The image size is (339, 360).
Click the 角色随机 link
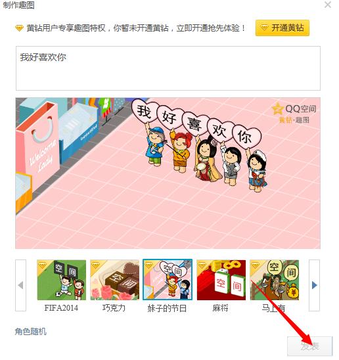pyautogui.click(x=30, y=331)
